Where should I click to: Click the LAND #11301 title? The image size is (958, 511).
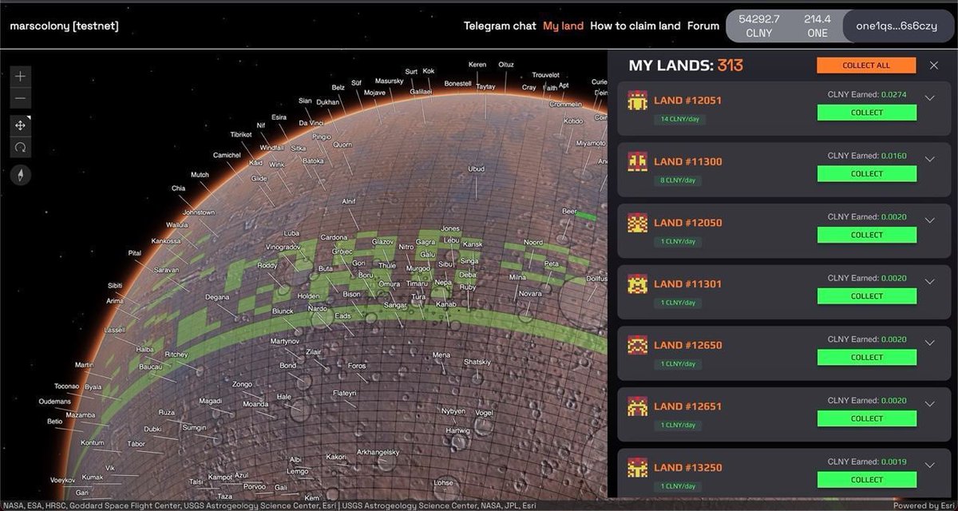(x=687, y=283)
